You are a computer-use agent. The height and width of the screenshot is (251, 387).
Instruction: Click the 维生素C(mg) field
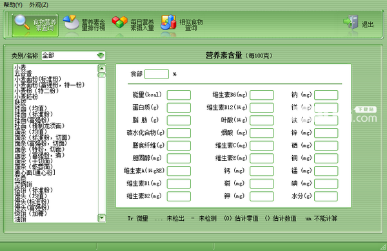click(262, 145)
